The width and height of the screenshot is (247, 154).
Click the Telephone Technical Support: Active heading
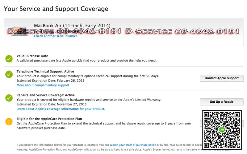(x=45, y=72)
